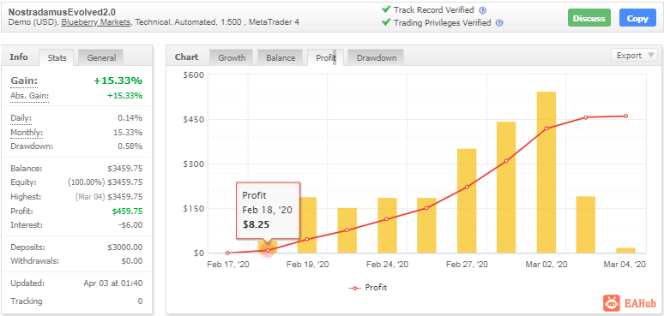Click the Feb 24, '20 x-axis label
Screen dimensions: 664x316
coord(387,265)
